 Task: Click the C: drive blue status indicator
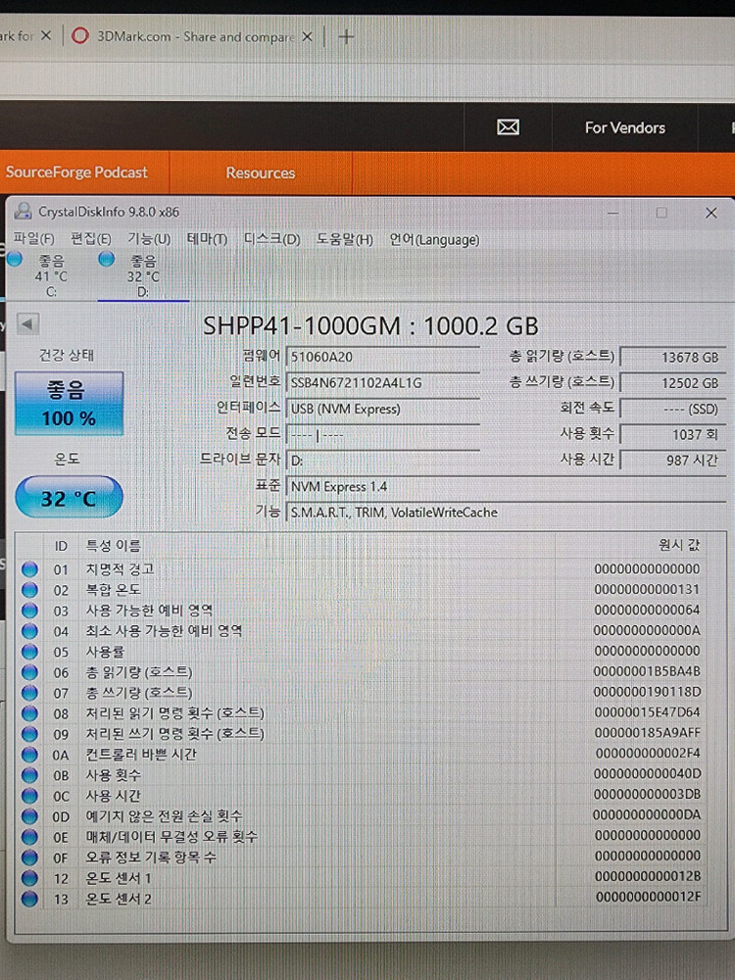(15, 258)
